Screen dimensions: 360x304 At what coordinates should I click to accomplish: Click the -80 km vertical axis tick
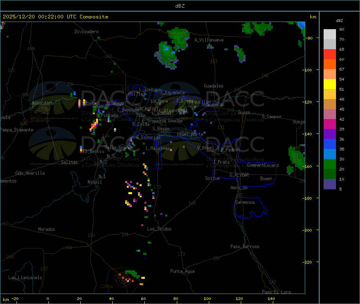click(x=309, y=38)
